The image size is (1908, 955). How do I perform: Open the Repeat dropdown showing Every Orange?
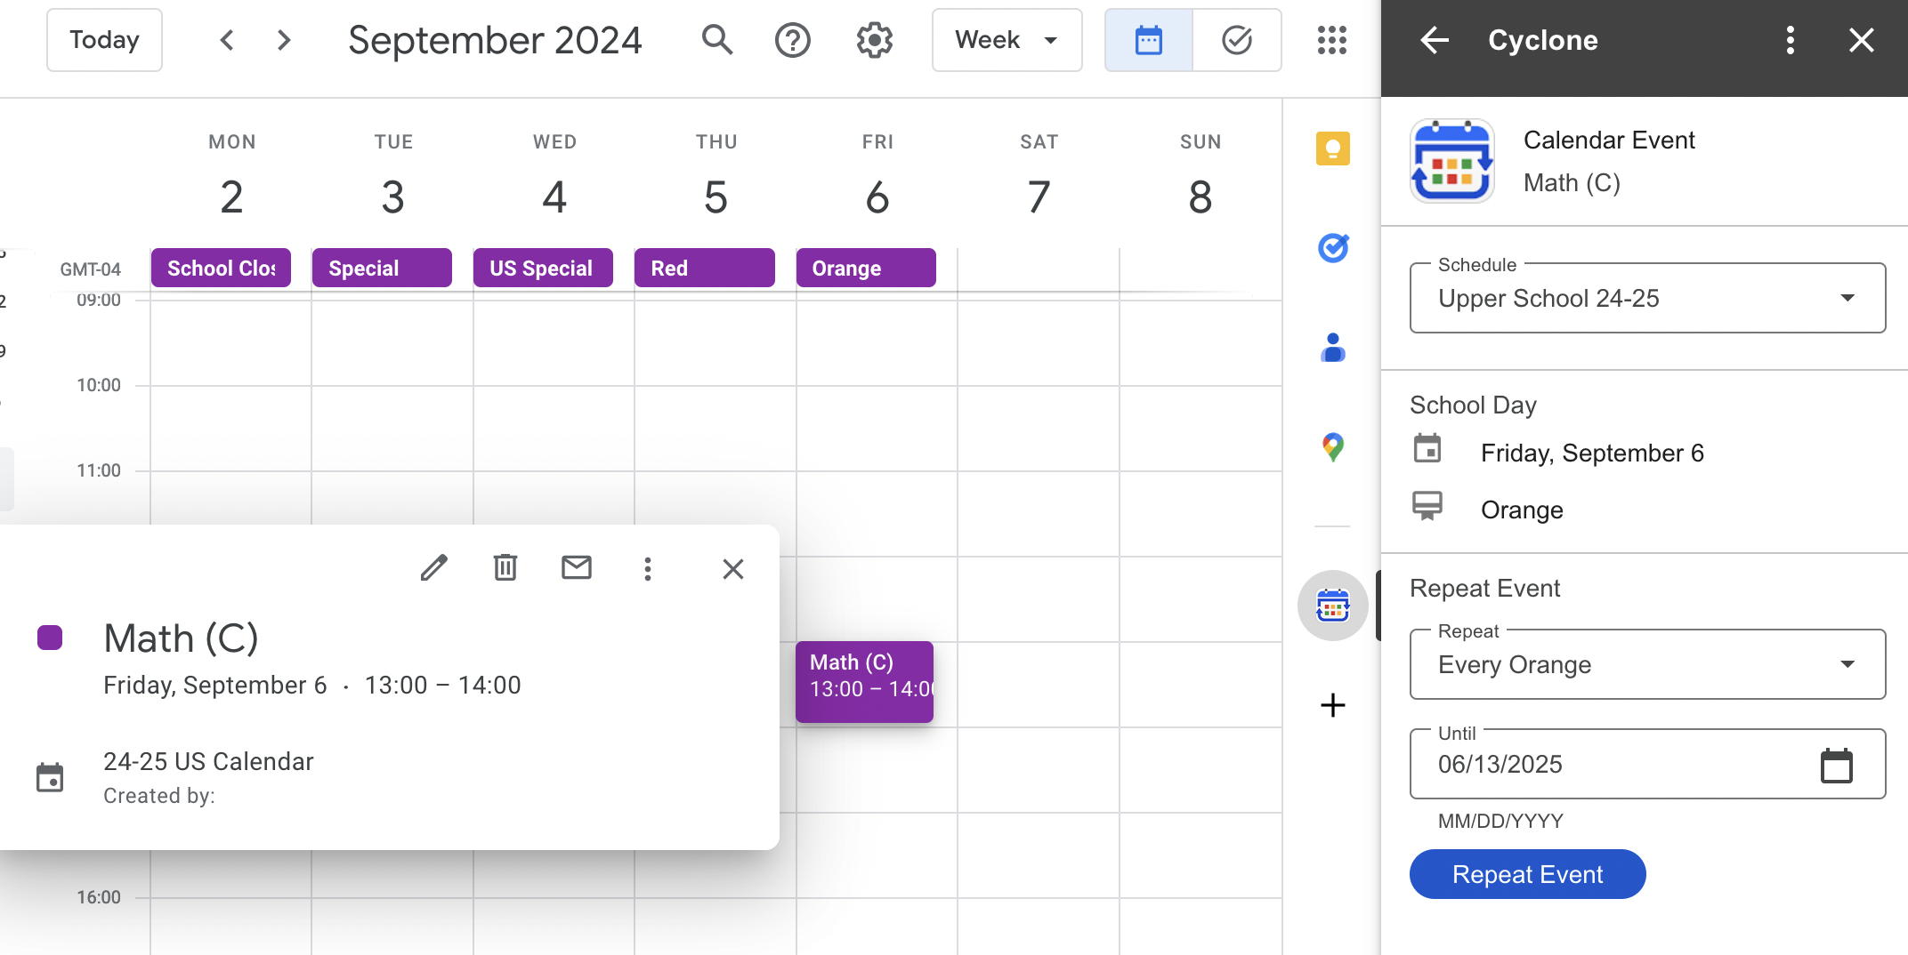1647,664
